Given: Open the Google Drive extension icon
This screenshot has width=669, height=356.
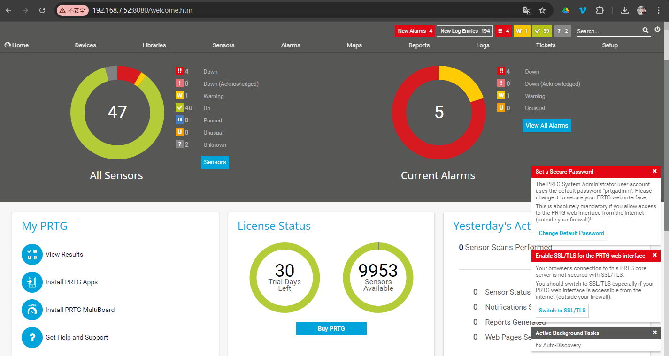Looking at the screenshot, I should (x=566, y=10).
